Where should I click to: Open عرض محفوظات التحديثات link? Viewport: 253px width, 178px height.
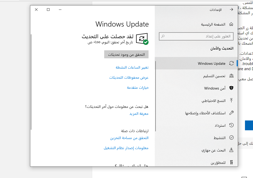pyautogui.click(x=129, y=78)
